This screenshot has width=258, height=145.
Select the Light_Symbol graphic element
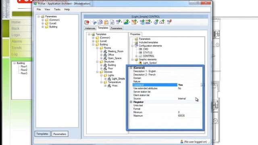click(x=150, y=63)
